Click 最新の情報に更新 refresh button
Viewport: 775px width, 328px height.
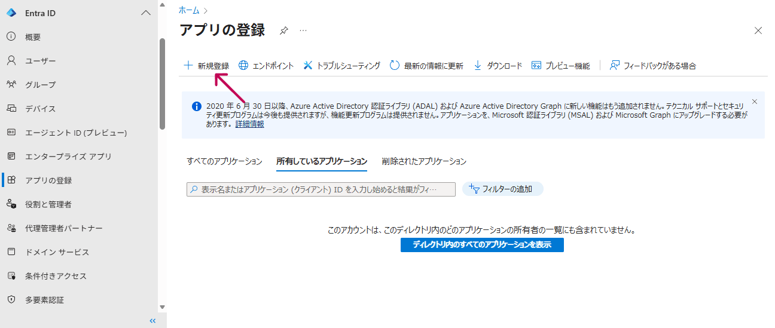426,66
